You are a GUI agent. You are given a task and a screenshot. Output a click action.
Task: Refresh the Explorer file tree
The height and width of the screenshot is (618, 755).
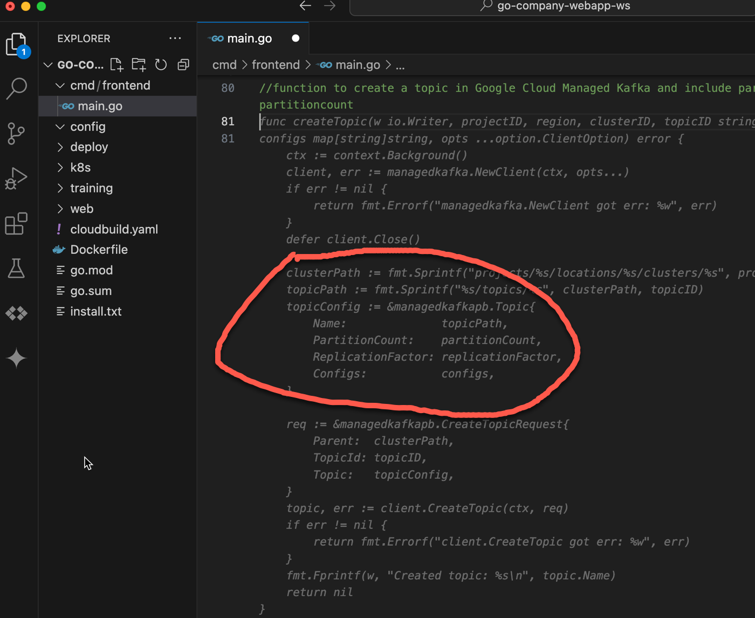pyautogui.click(x=161, y=65)
